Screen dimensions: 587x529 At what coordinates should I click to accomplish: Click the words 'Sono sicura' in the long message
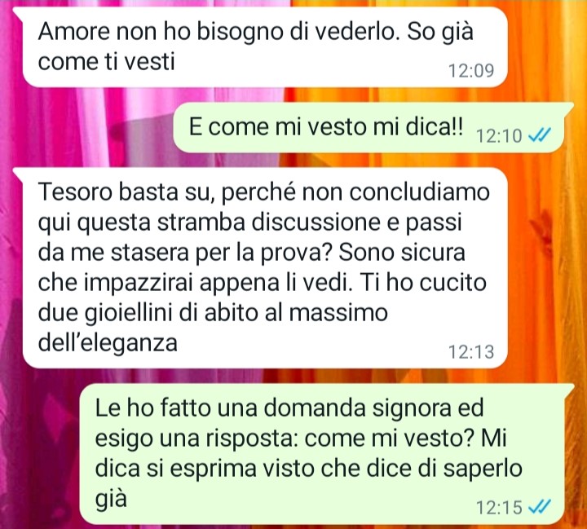[x=402, y=253]
